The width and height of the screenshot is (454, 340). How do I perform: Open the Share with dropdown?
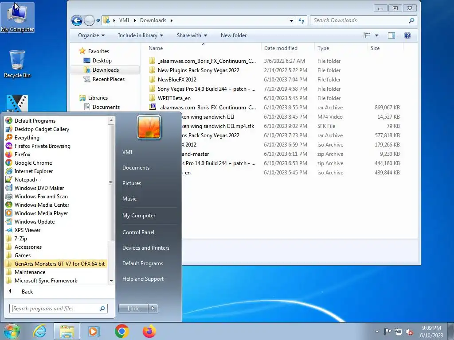[x=192, y=35]
